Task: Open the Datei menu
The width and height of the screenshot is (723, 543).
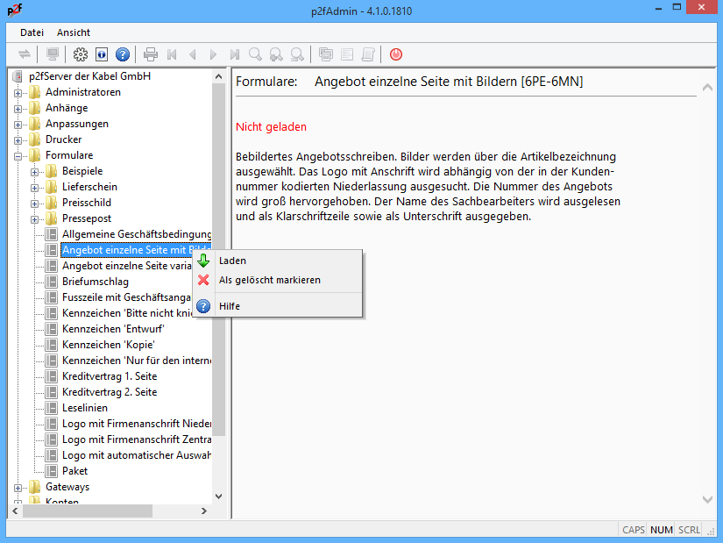Action: tap(32, 32)
